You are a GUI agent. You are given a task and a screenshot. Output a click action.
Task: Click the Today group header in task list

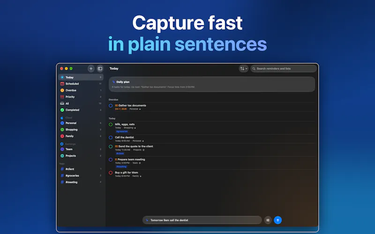[112, 118]
